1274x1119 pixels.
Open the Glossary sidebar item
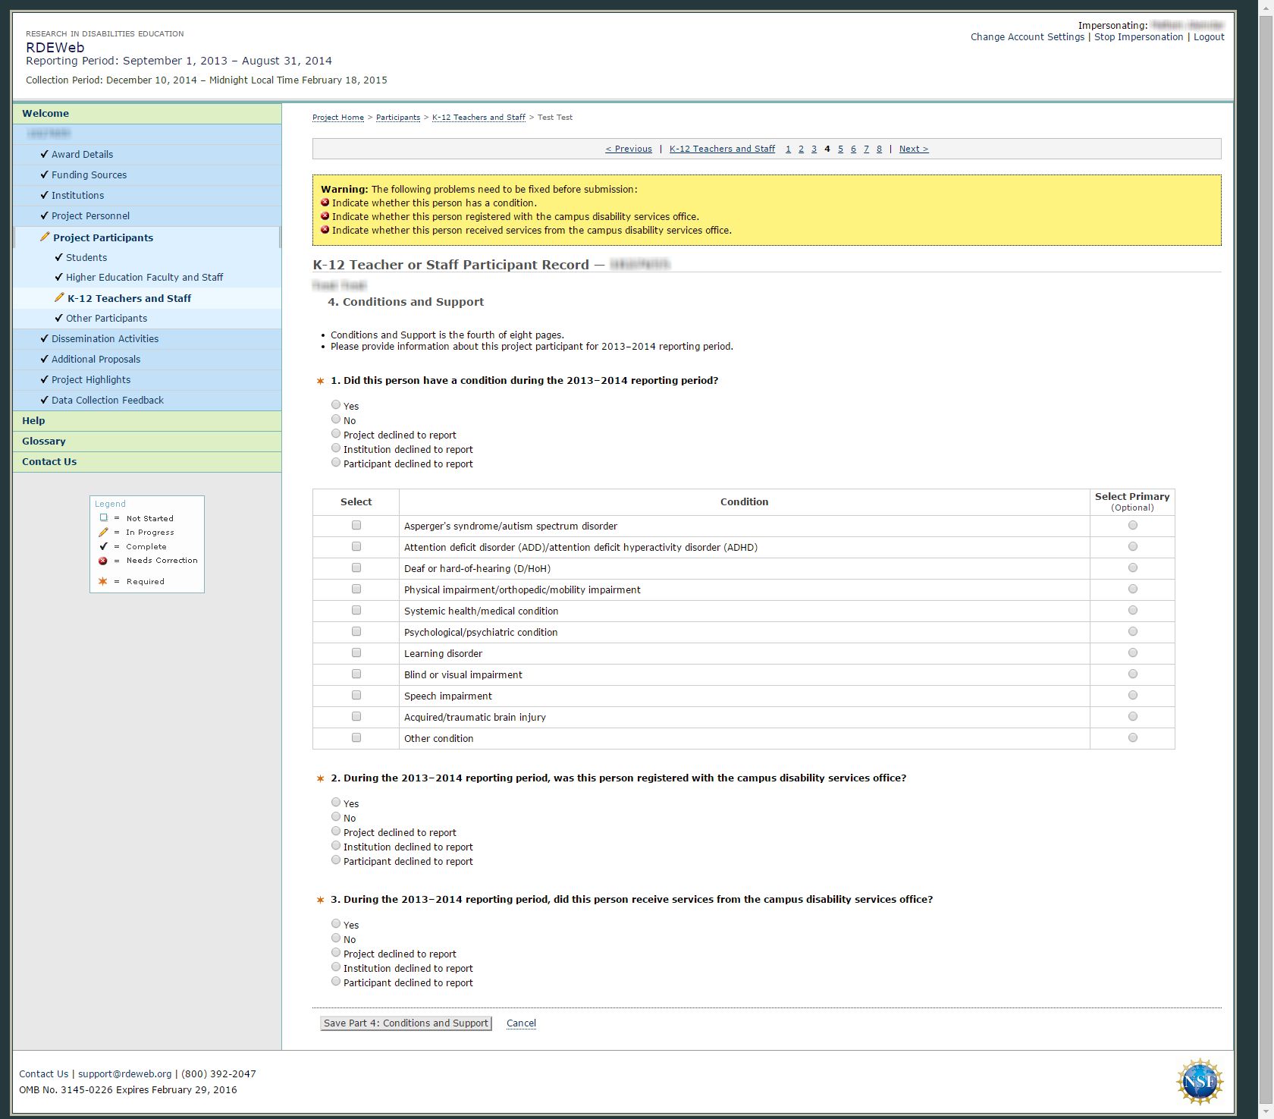[x=44, y=442]
